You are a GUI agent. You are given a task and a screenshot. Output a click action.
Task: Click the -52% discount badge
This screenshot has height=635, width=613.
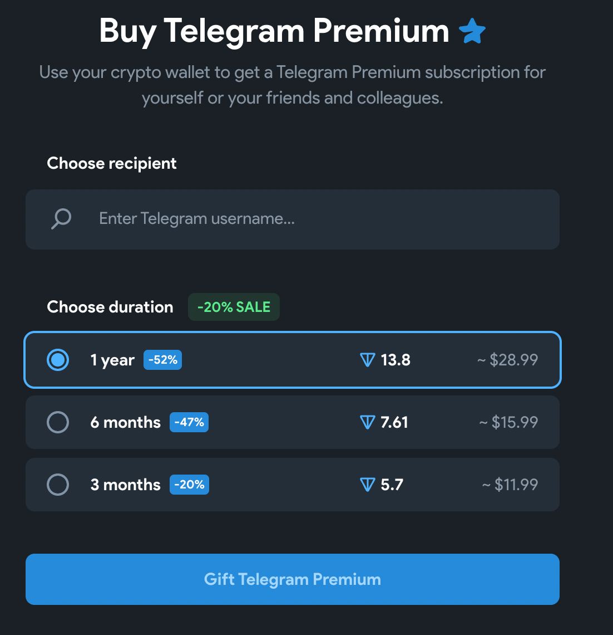[x=162, y=360]
